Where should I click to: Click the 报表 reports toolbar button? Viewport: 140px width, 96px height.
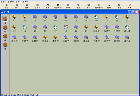point(68,6)
